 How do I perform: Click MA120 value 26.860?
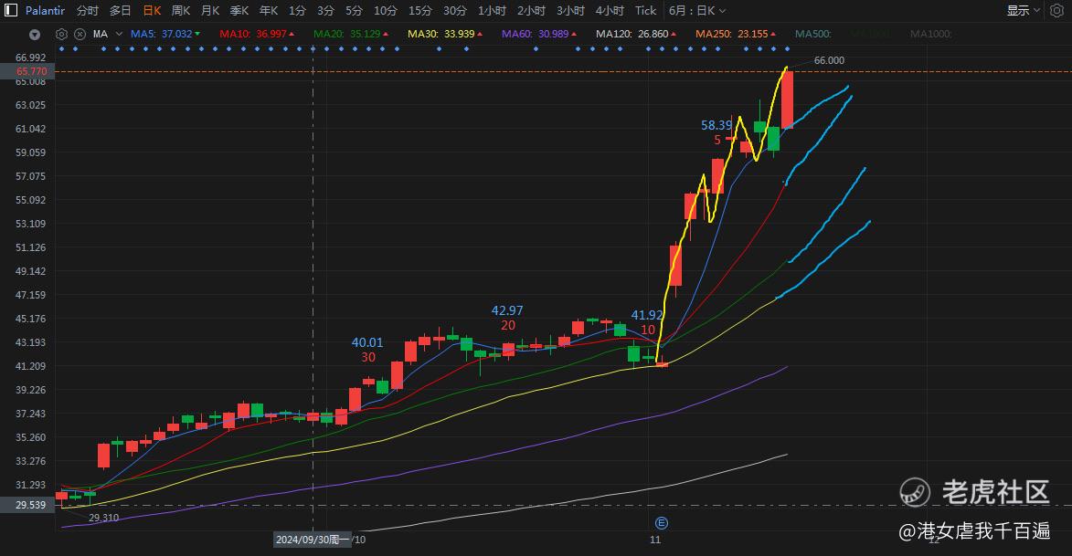coord(653,34)
